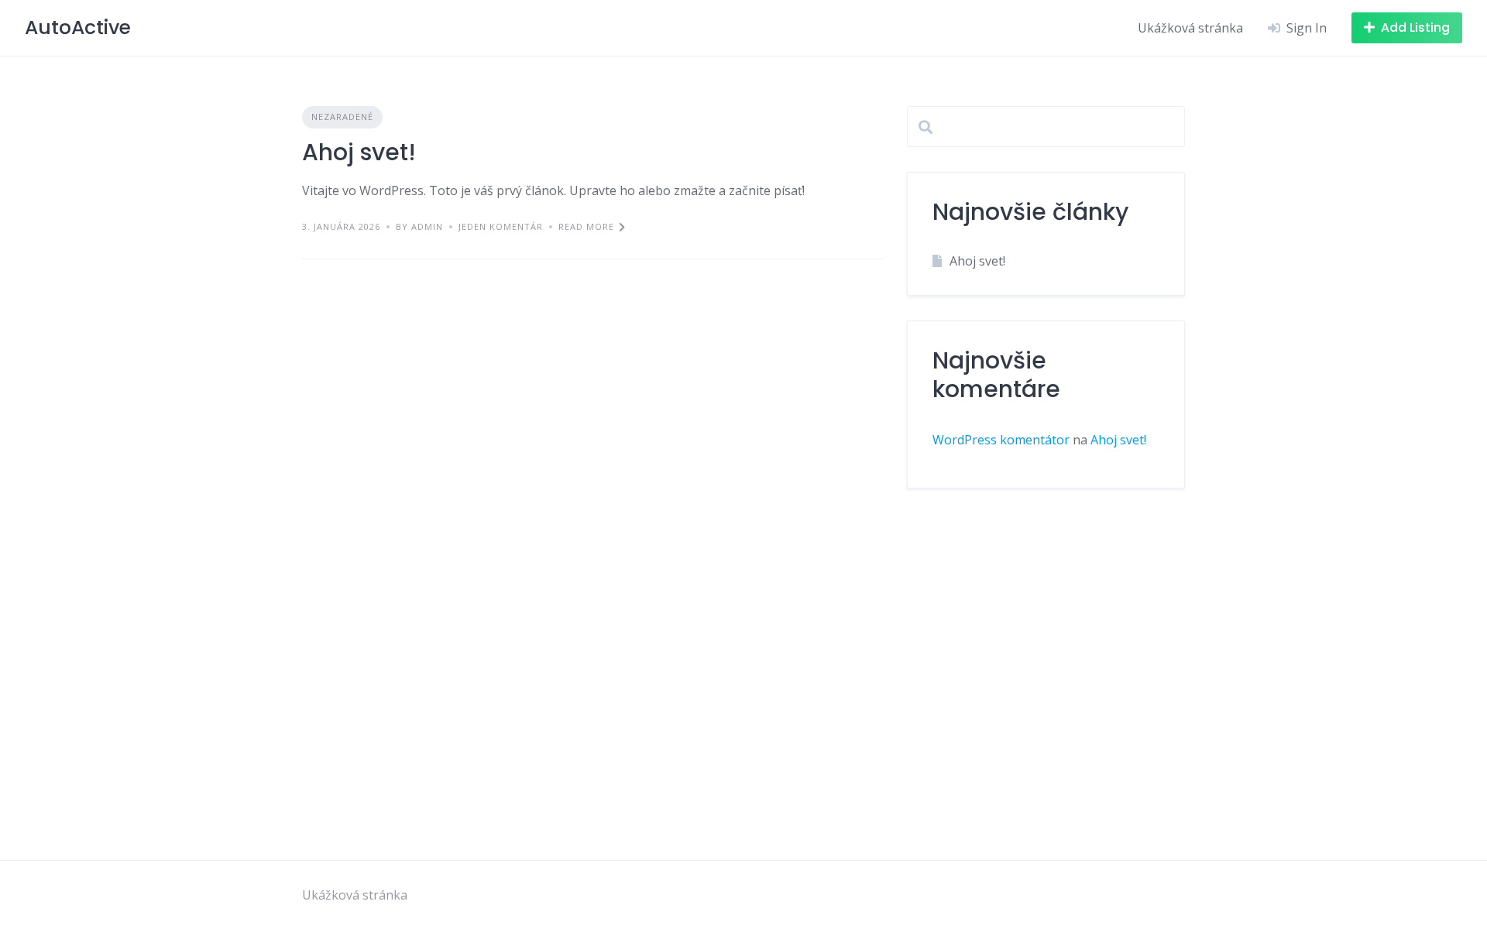1487x929 pixels.
Task: Click the search magnifier icon
Action: click(x=926, y=126)
